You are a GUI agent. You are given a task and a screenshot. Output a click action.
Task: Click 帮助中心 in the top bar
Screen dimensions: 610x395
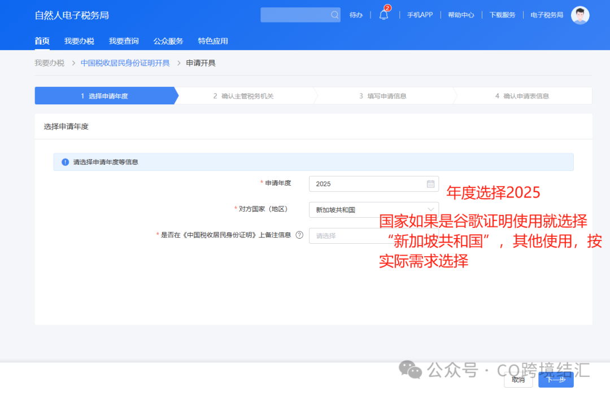pos(460,15)
